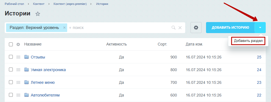271x102 pixels.
Task: Sort by the Название column header
Action: [33, 44]
